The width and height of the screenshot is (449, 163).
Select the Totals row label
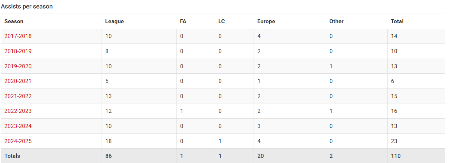12,156
